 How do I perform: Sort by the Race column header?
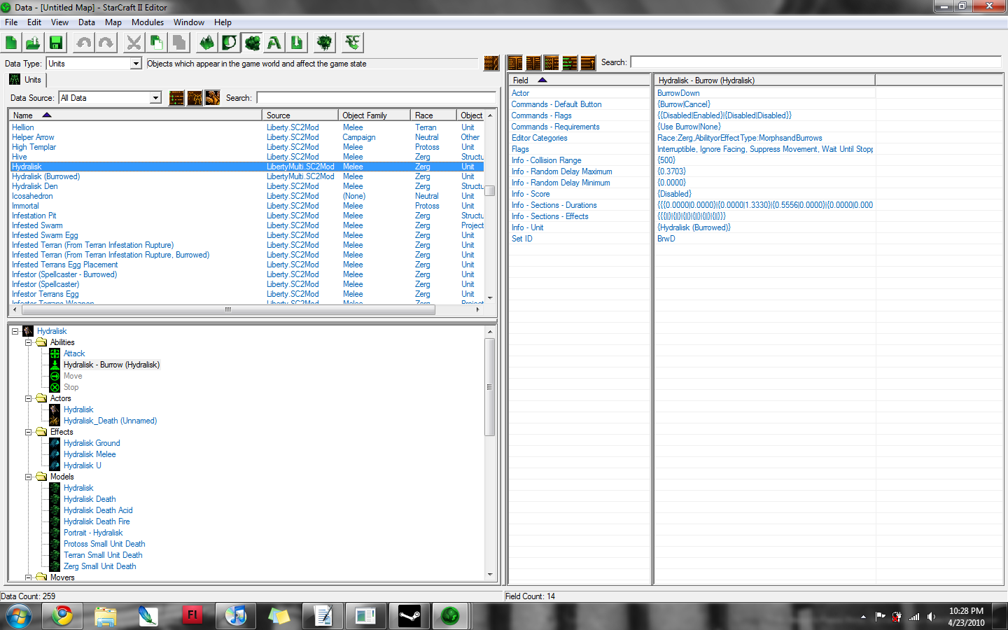click(433, 115)
